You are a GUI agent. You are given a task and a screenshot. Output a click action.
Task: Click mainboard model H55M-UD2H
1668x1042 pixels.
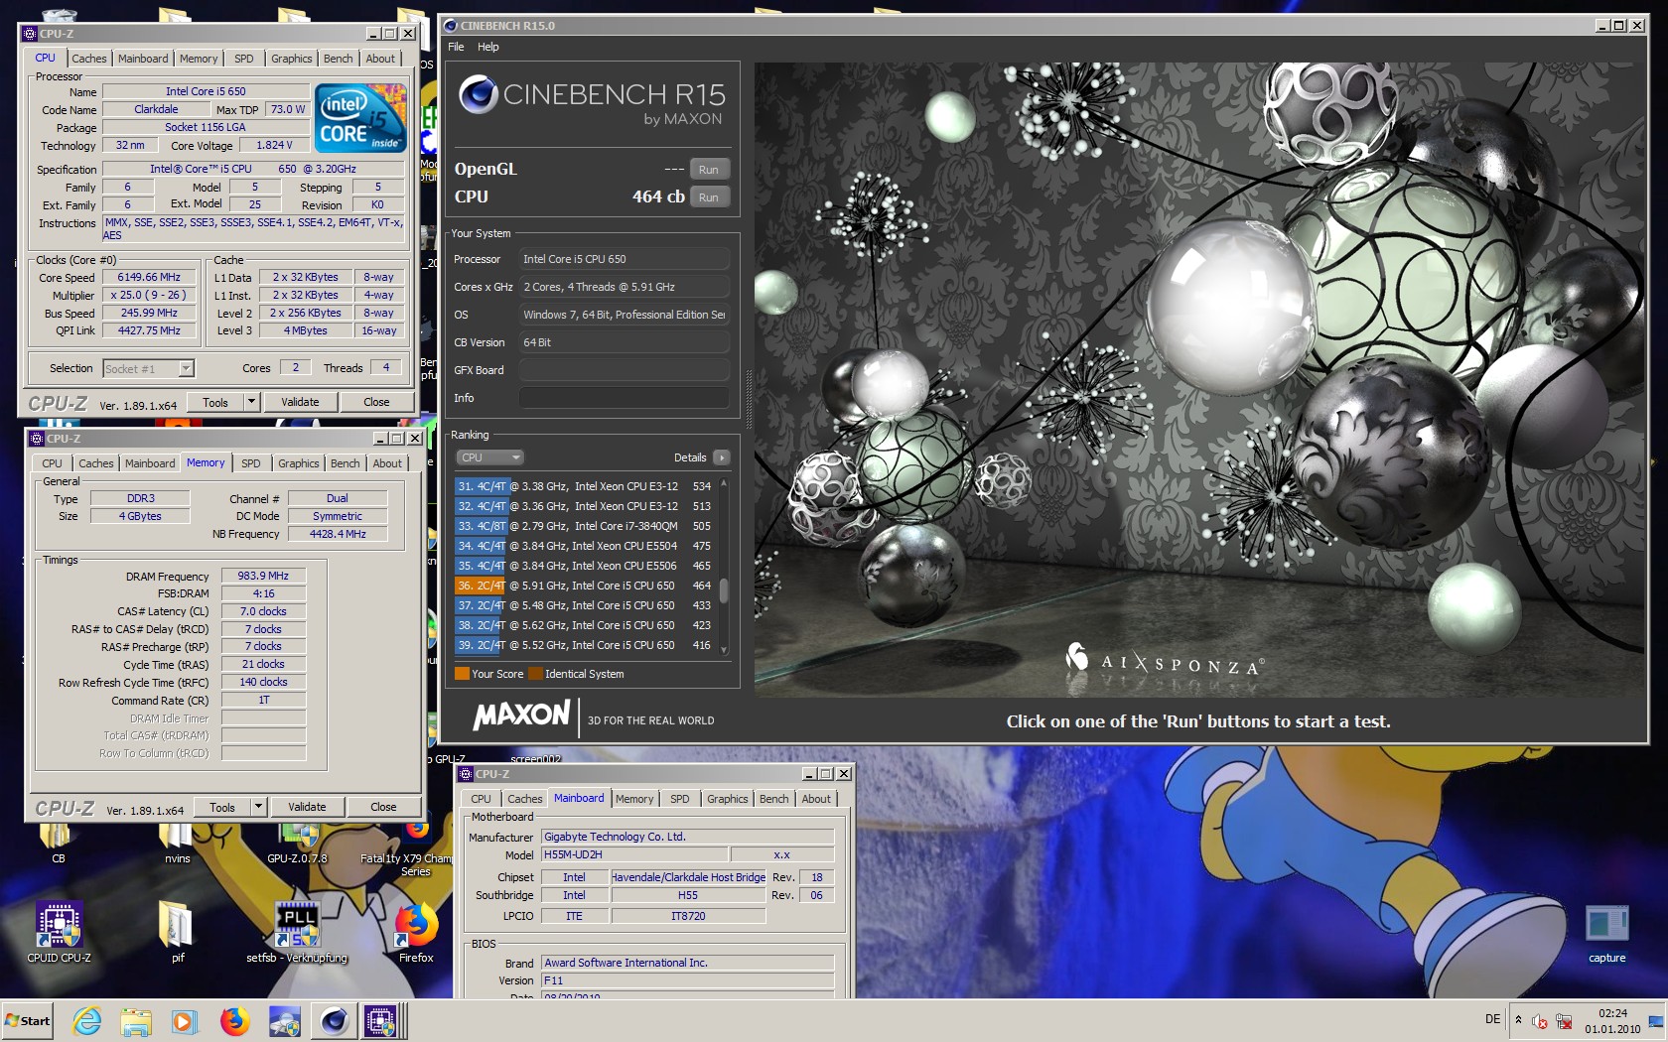tap(633, 854)
